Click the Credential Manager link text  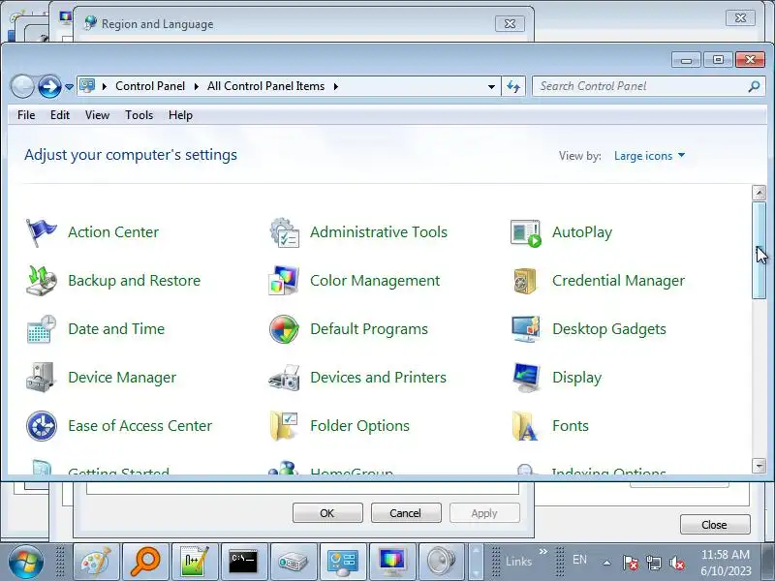618,281
